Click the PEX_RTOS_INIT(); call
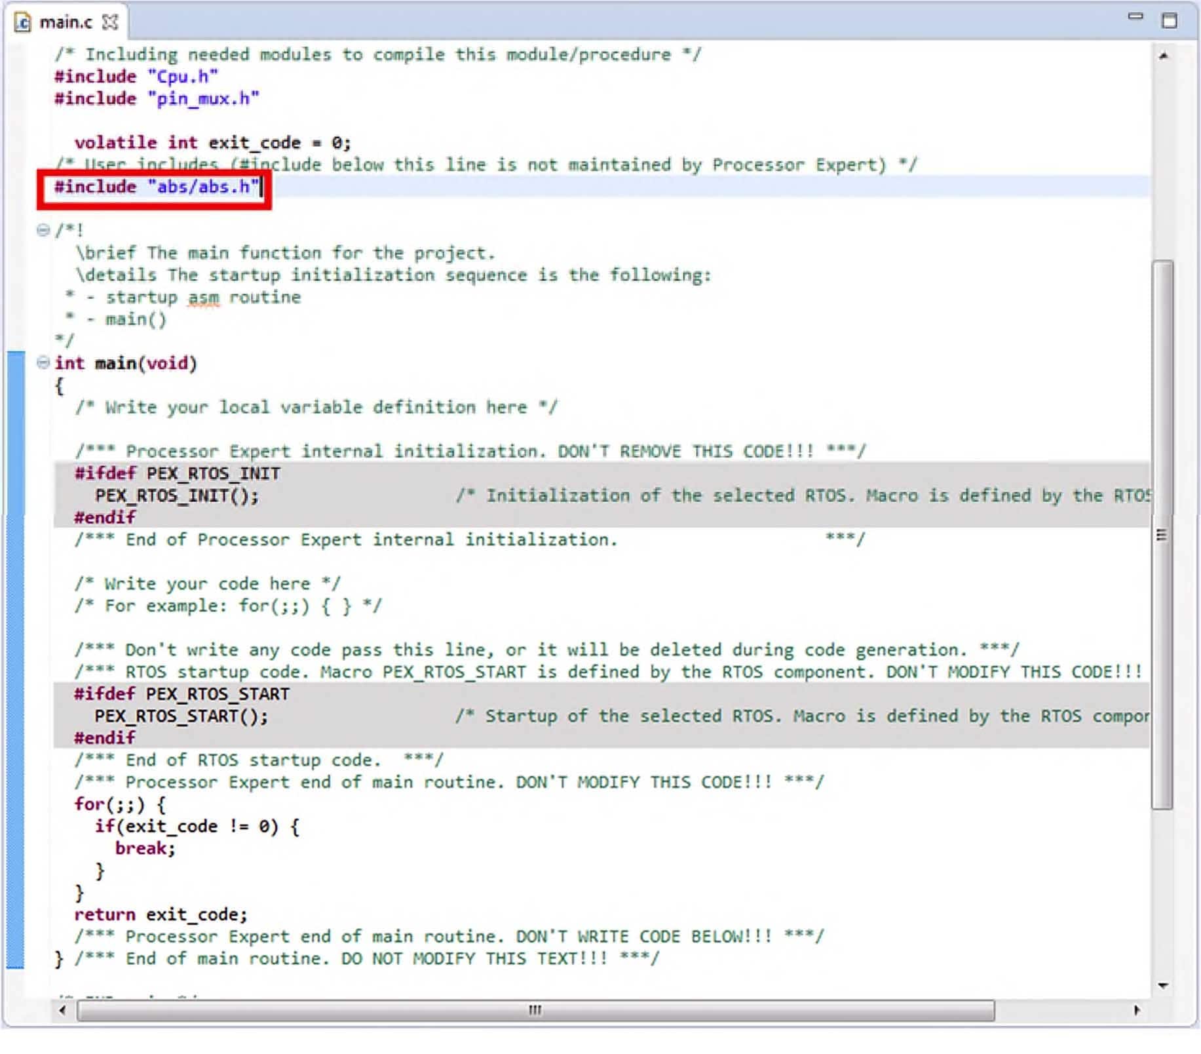This screenshot has height=1054, width=1201. [177, 496]
